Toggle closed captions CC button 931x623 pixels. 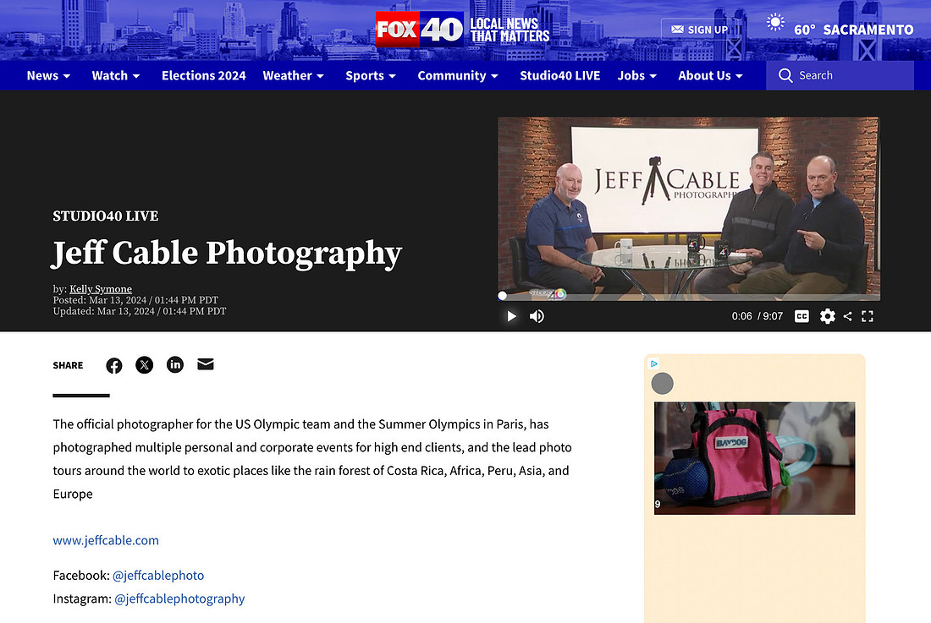(802, 316)
